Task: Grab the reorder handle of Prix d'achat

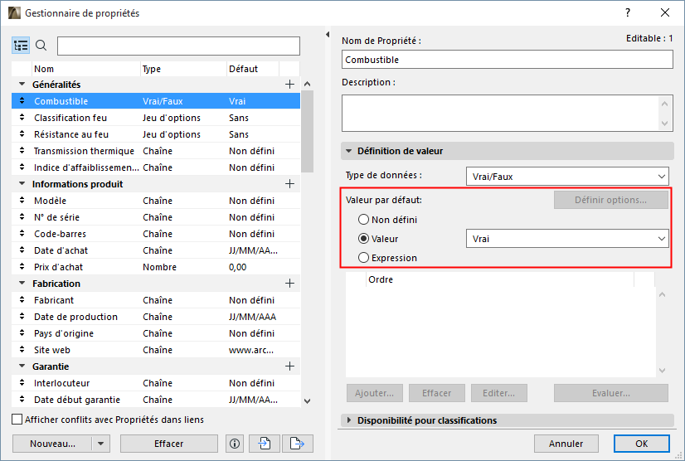Action: (x=22, y=267)
